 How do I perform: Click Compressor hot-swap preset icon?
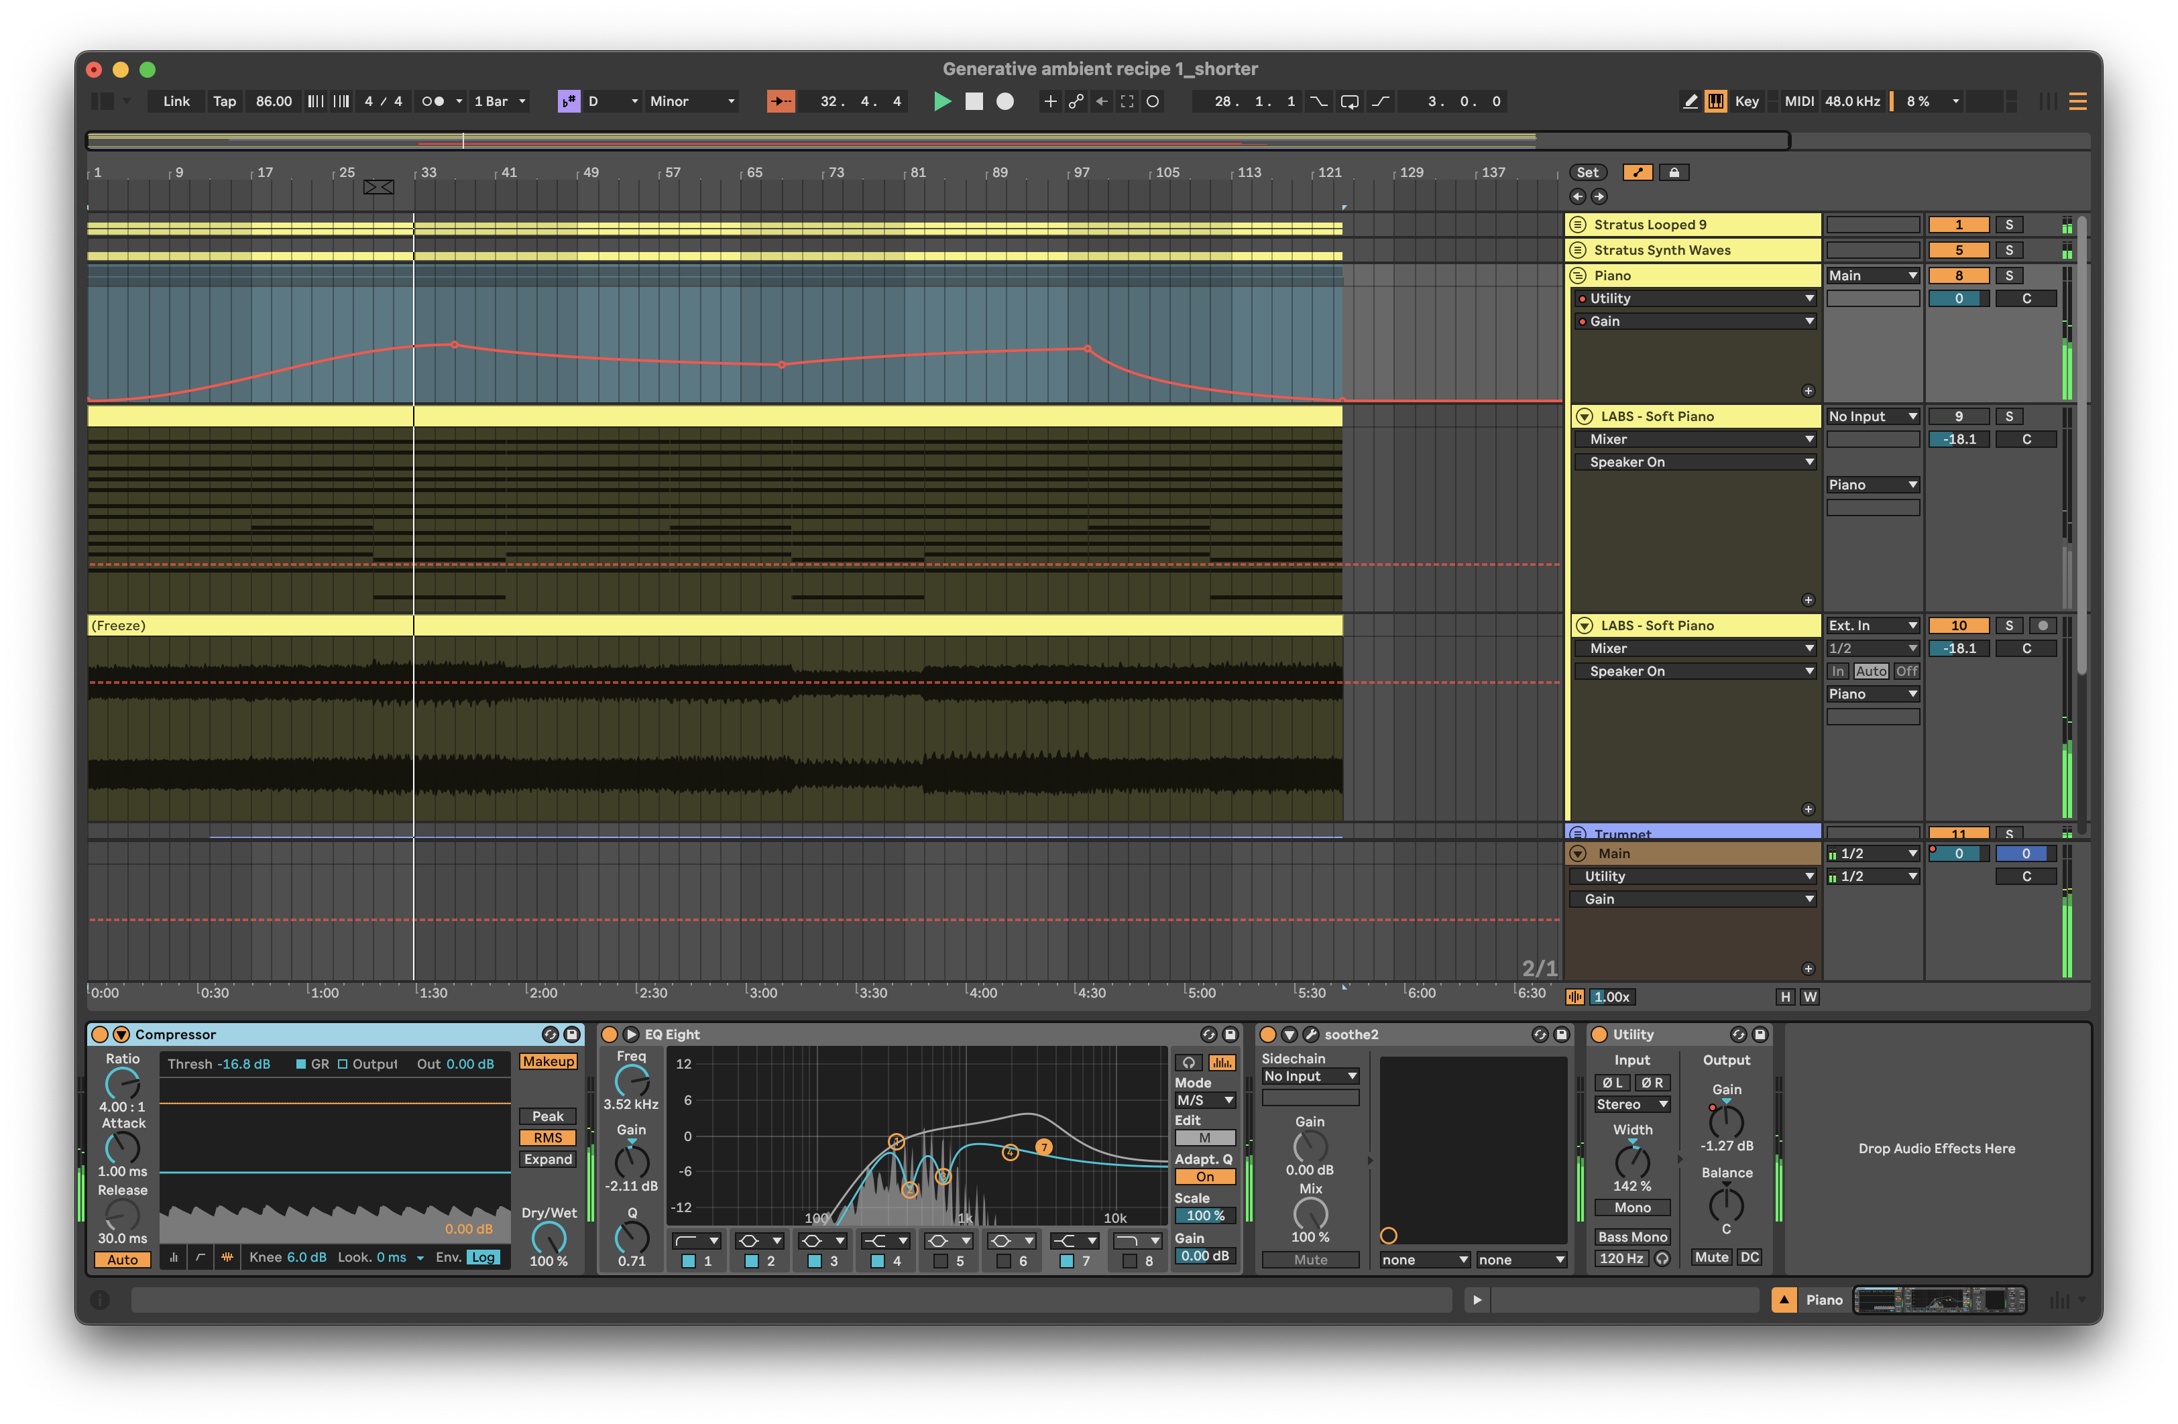click(x=550, y=1034)
